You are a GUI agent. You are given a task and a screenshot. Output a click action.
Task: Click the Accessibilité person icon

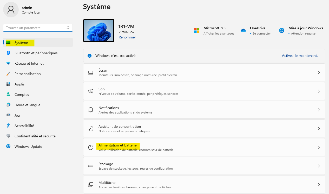click(x=8, y=126)
